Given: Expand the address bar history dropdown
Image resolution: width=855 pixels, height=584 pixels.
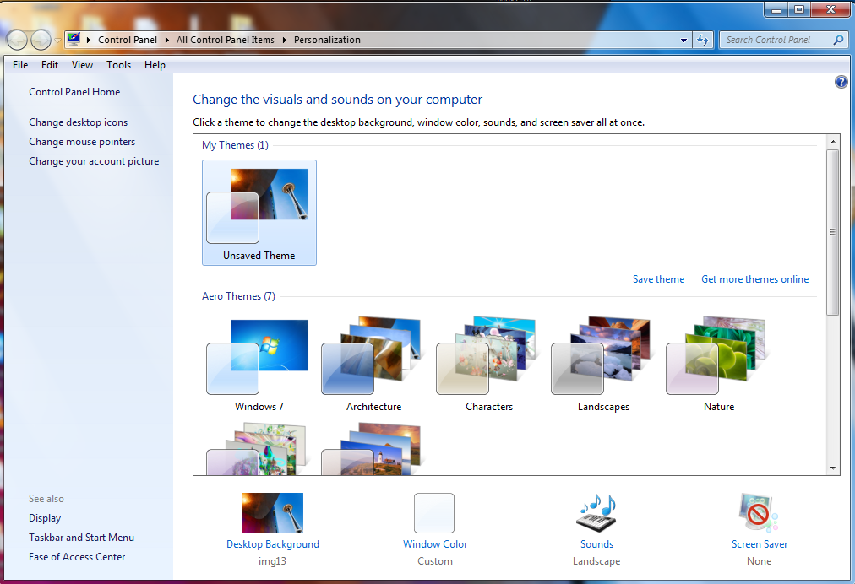Looking at the screenshot, I should [x=684, y=40].
